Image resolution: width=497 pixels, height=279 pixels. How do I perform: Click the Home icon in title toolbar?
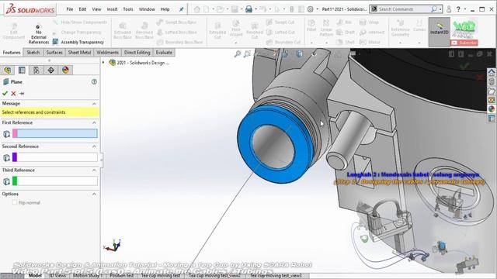point(196,9)
